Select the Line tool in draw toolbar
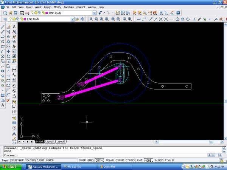 tap(3, 27)
